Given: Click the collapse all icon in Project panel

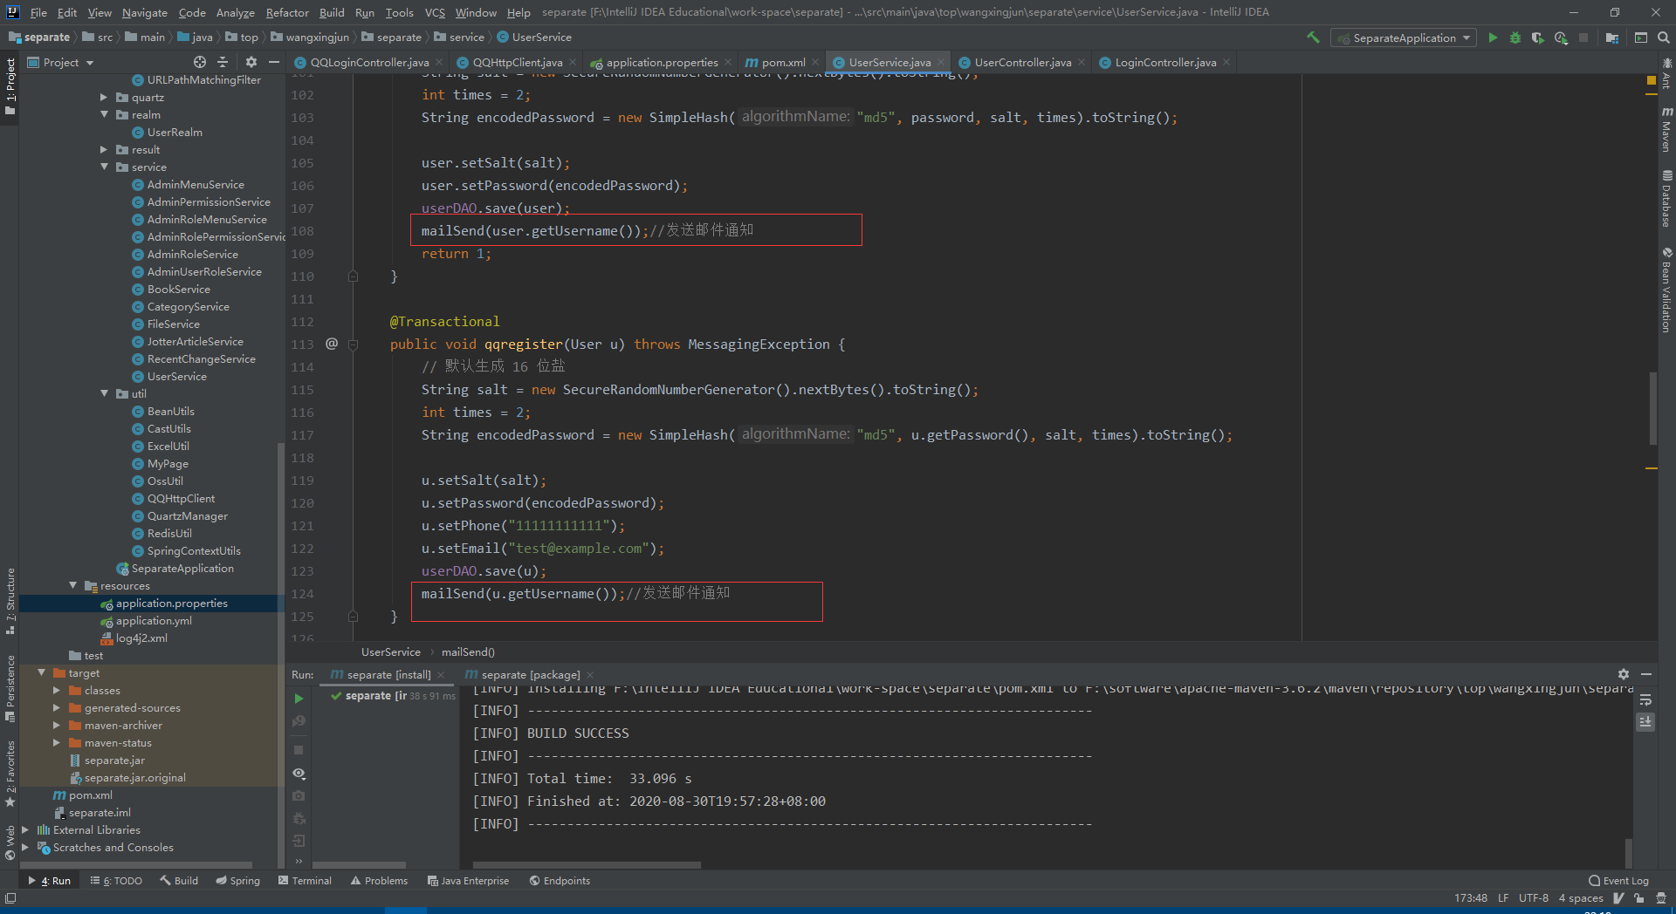Looking at the screenshot, I should pyautogui.click(x=223, y=62).
